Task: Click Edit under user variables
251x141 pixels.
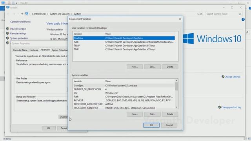Action: (x=153, y=67)
